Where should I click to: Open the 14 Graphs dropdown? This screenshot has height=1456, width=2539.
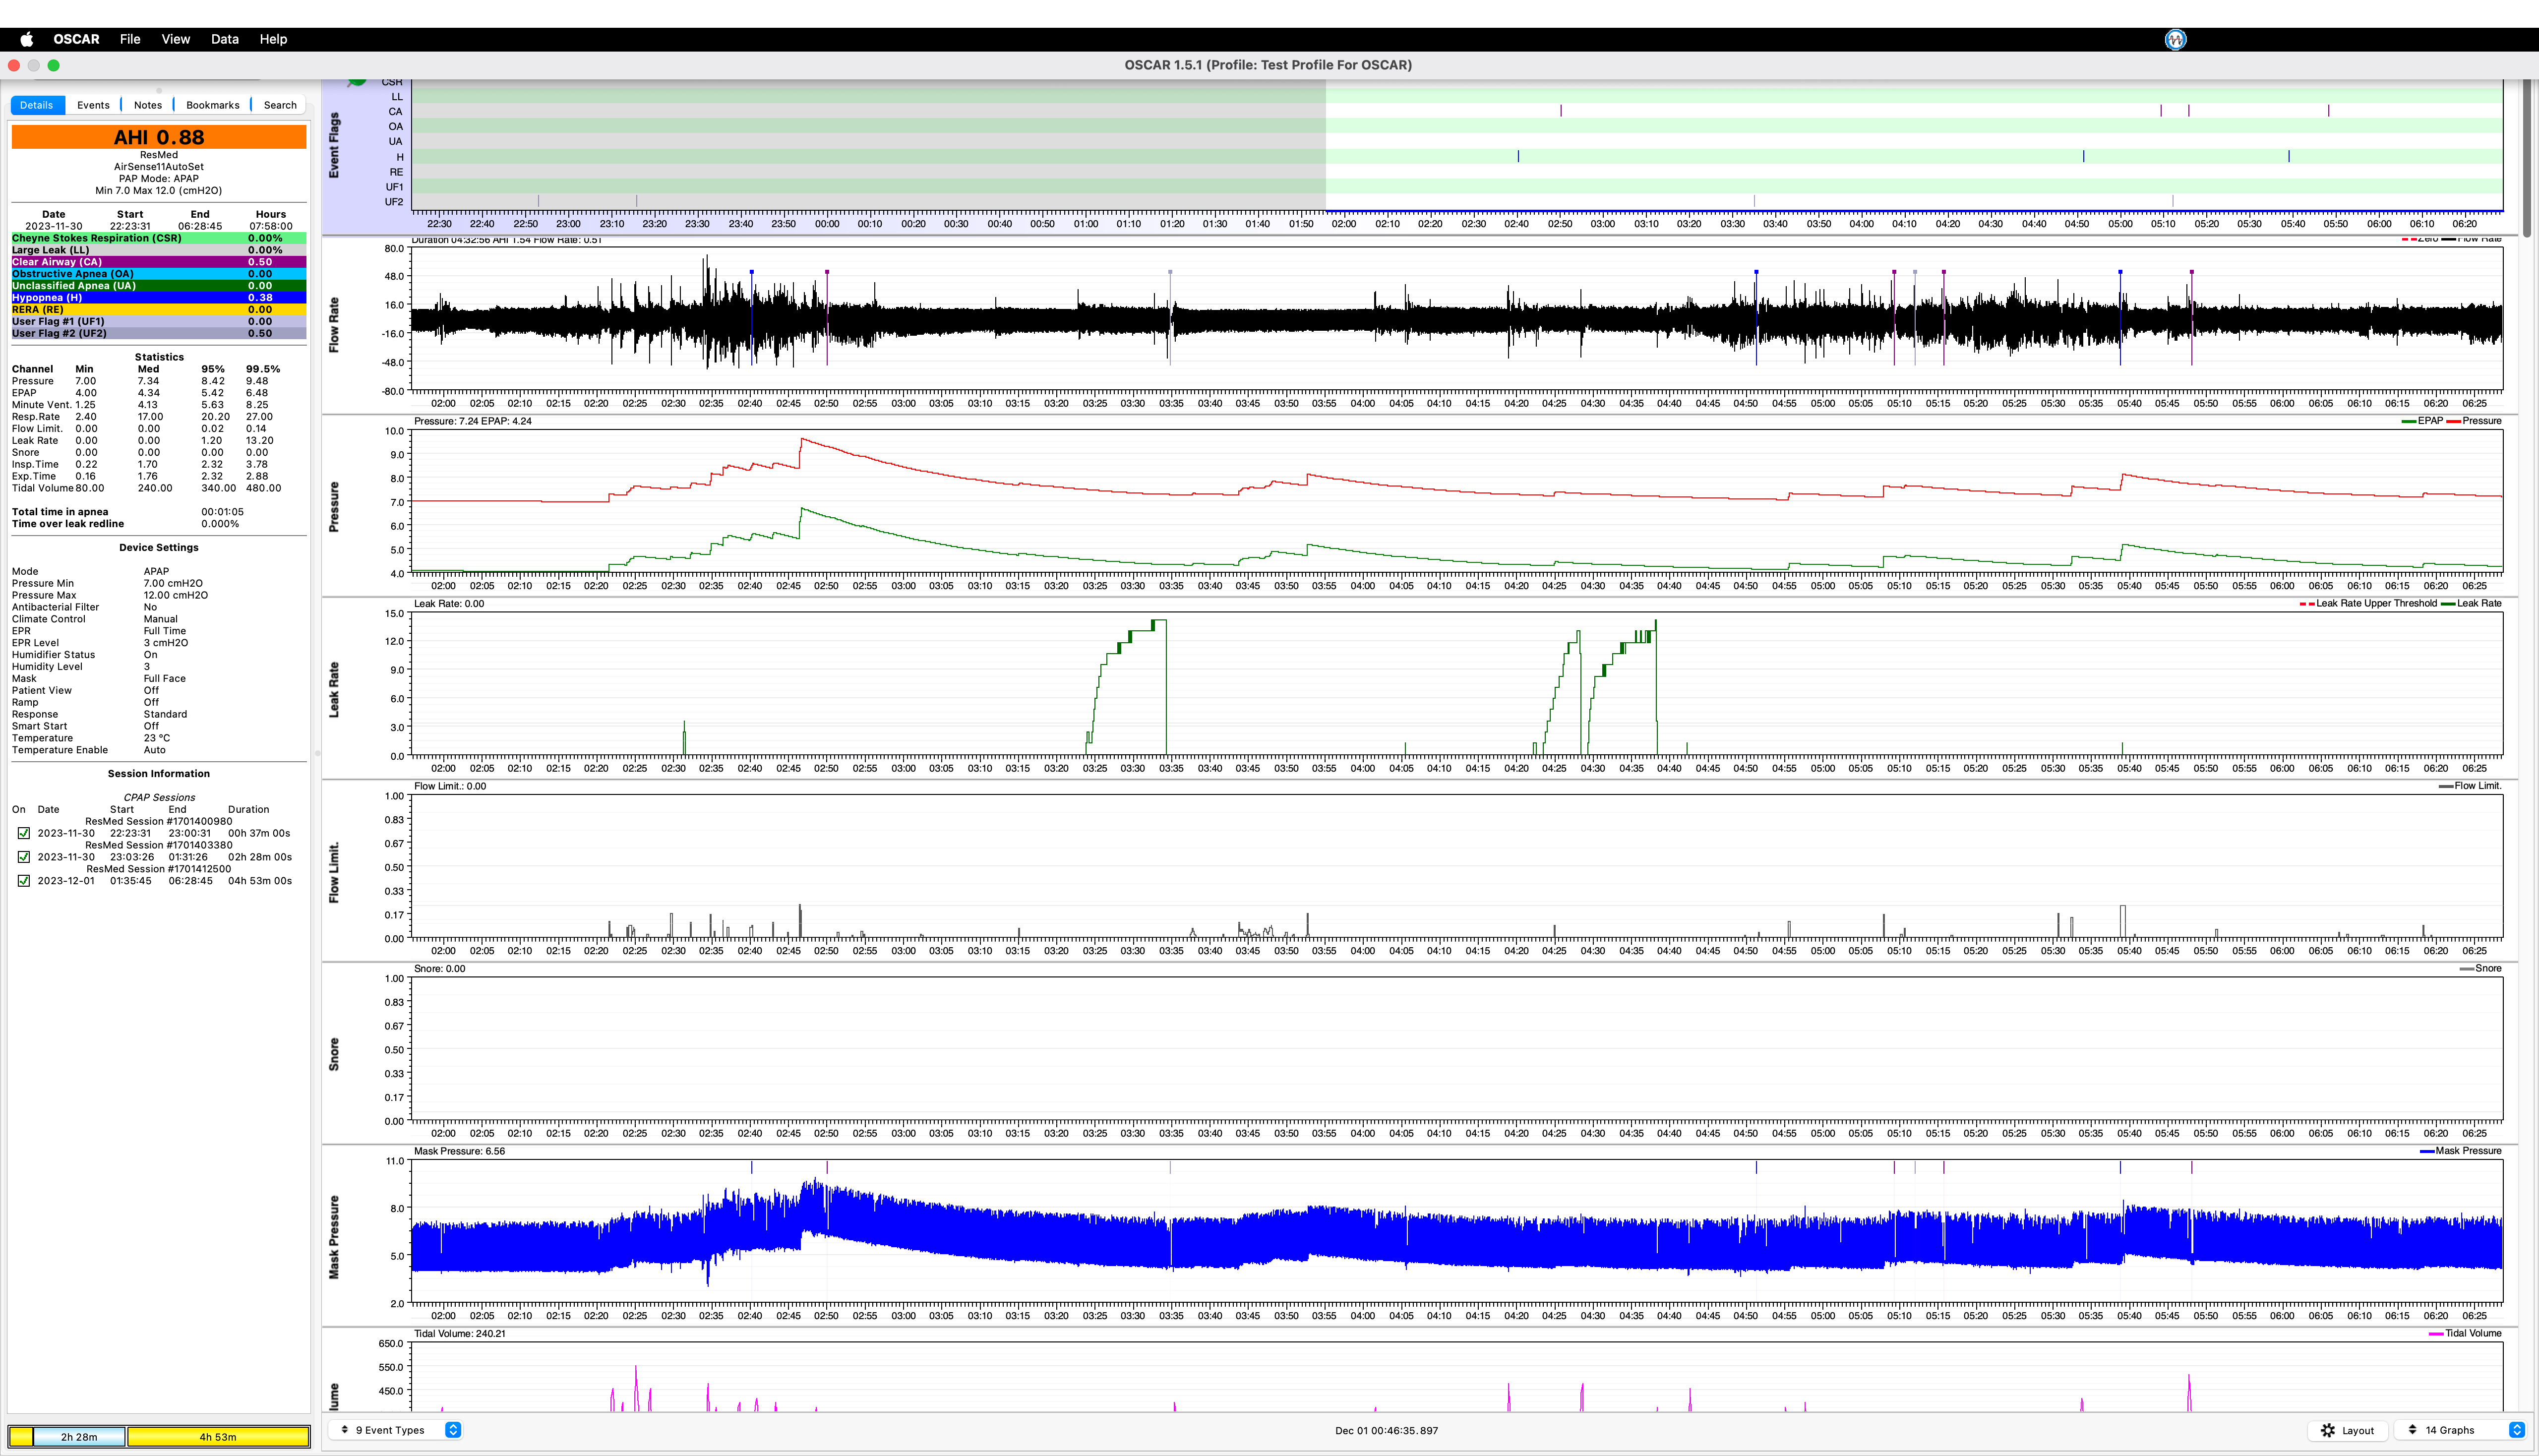pyautogui.click(x=2460, y=1430)
